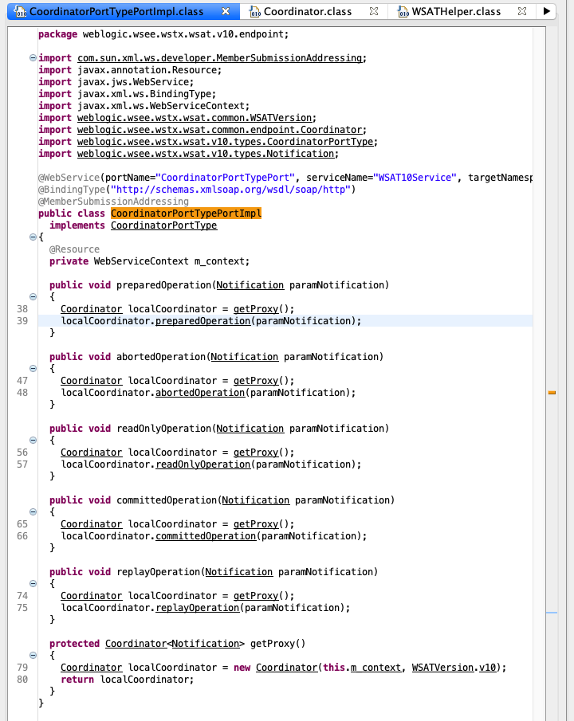Viewport: 574px width, 721px height.
Task: Click the @Resource annotation
Action: point(75,249)
